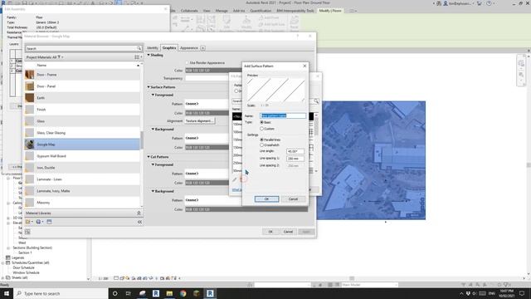The image size is (531, 299).
Task: Open Chrome from the taskbar
Action: click(183, 293)
